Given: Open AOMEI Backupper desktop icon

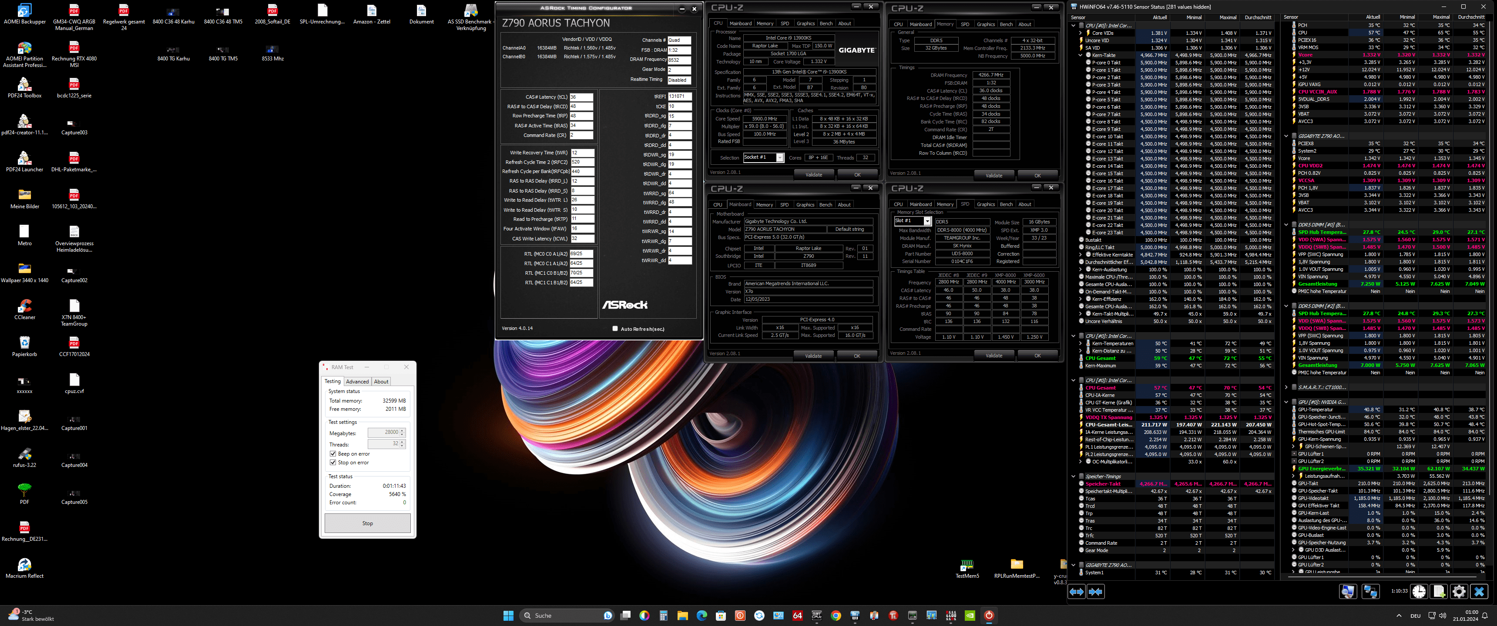Looking at the screenshot, I should [x=24, y=11].
